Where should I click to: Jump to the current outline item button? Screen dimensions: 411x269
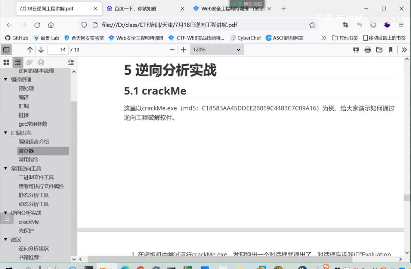point(71,62)
